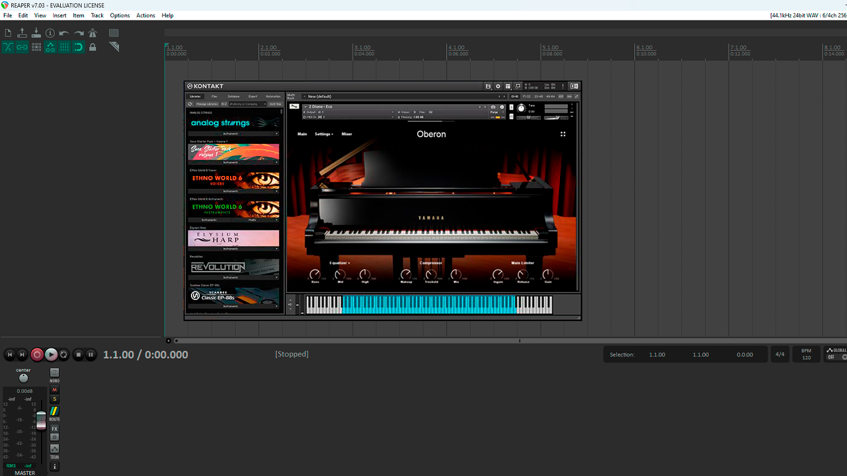Toggle envelope points move with items icon
The width and height of the screenshot is (847, 476).
pos(50,47)
